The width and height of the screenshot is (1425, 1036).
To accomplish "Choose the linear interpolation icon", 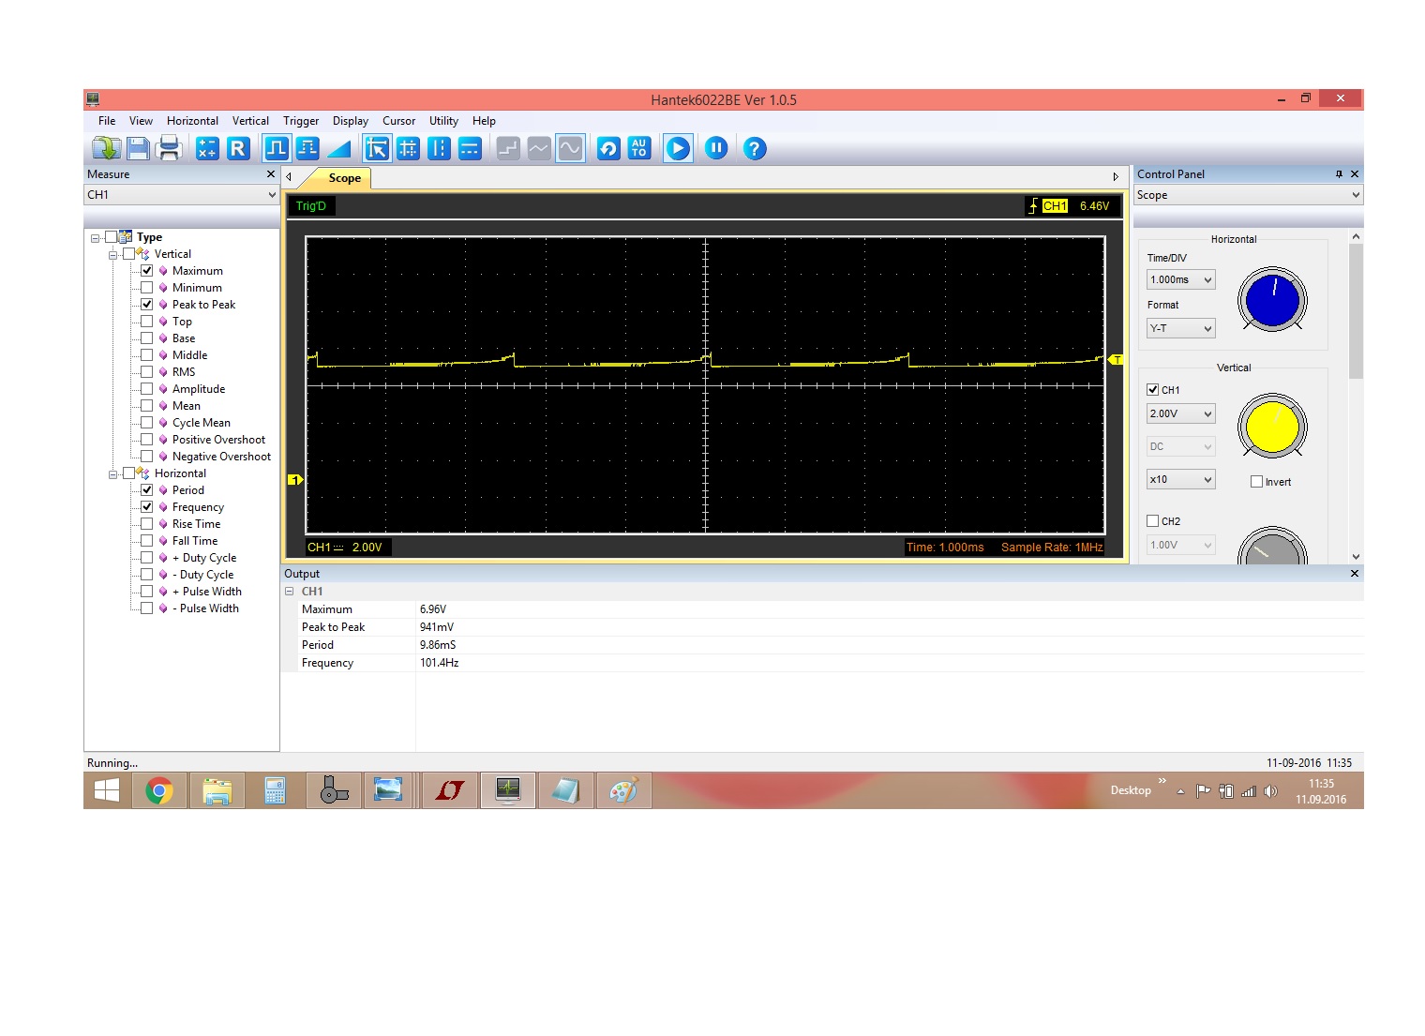I will (x=539, y=148).
